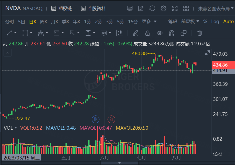Screen dimensions: 235x165
Task: Open the 前复权 adjustment dropdown
Action: pyautogui.click(x=190, y=22)
